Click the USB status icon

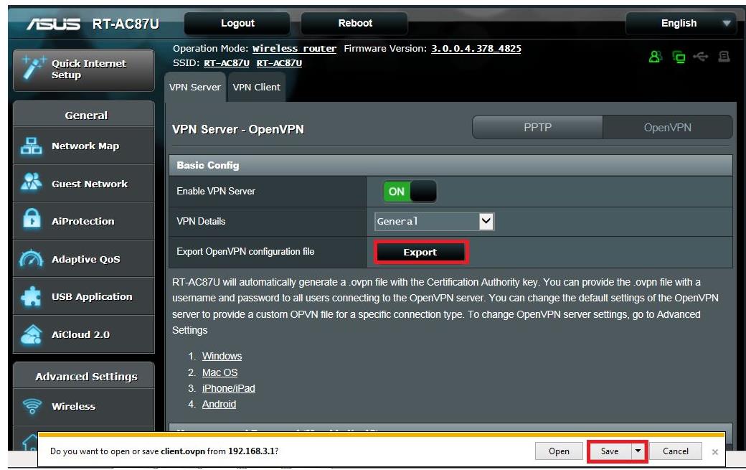pyautogui.click(x=701, y=57)
